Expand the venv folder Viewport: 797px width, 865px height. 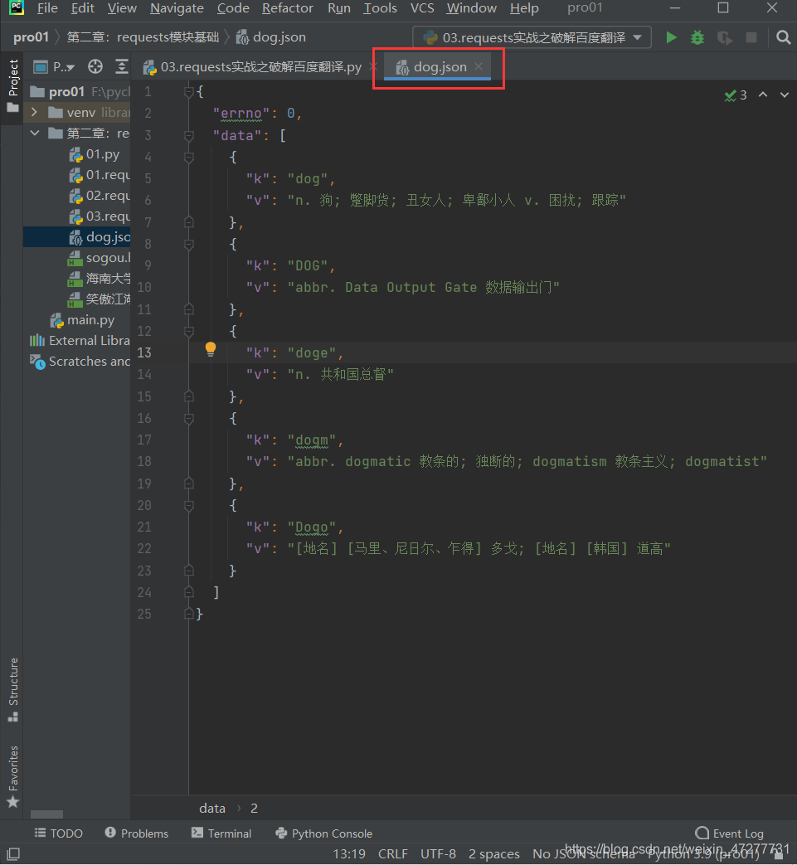click(x=34, y=113)
